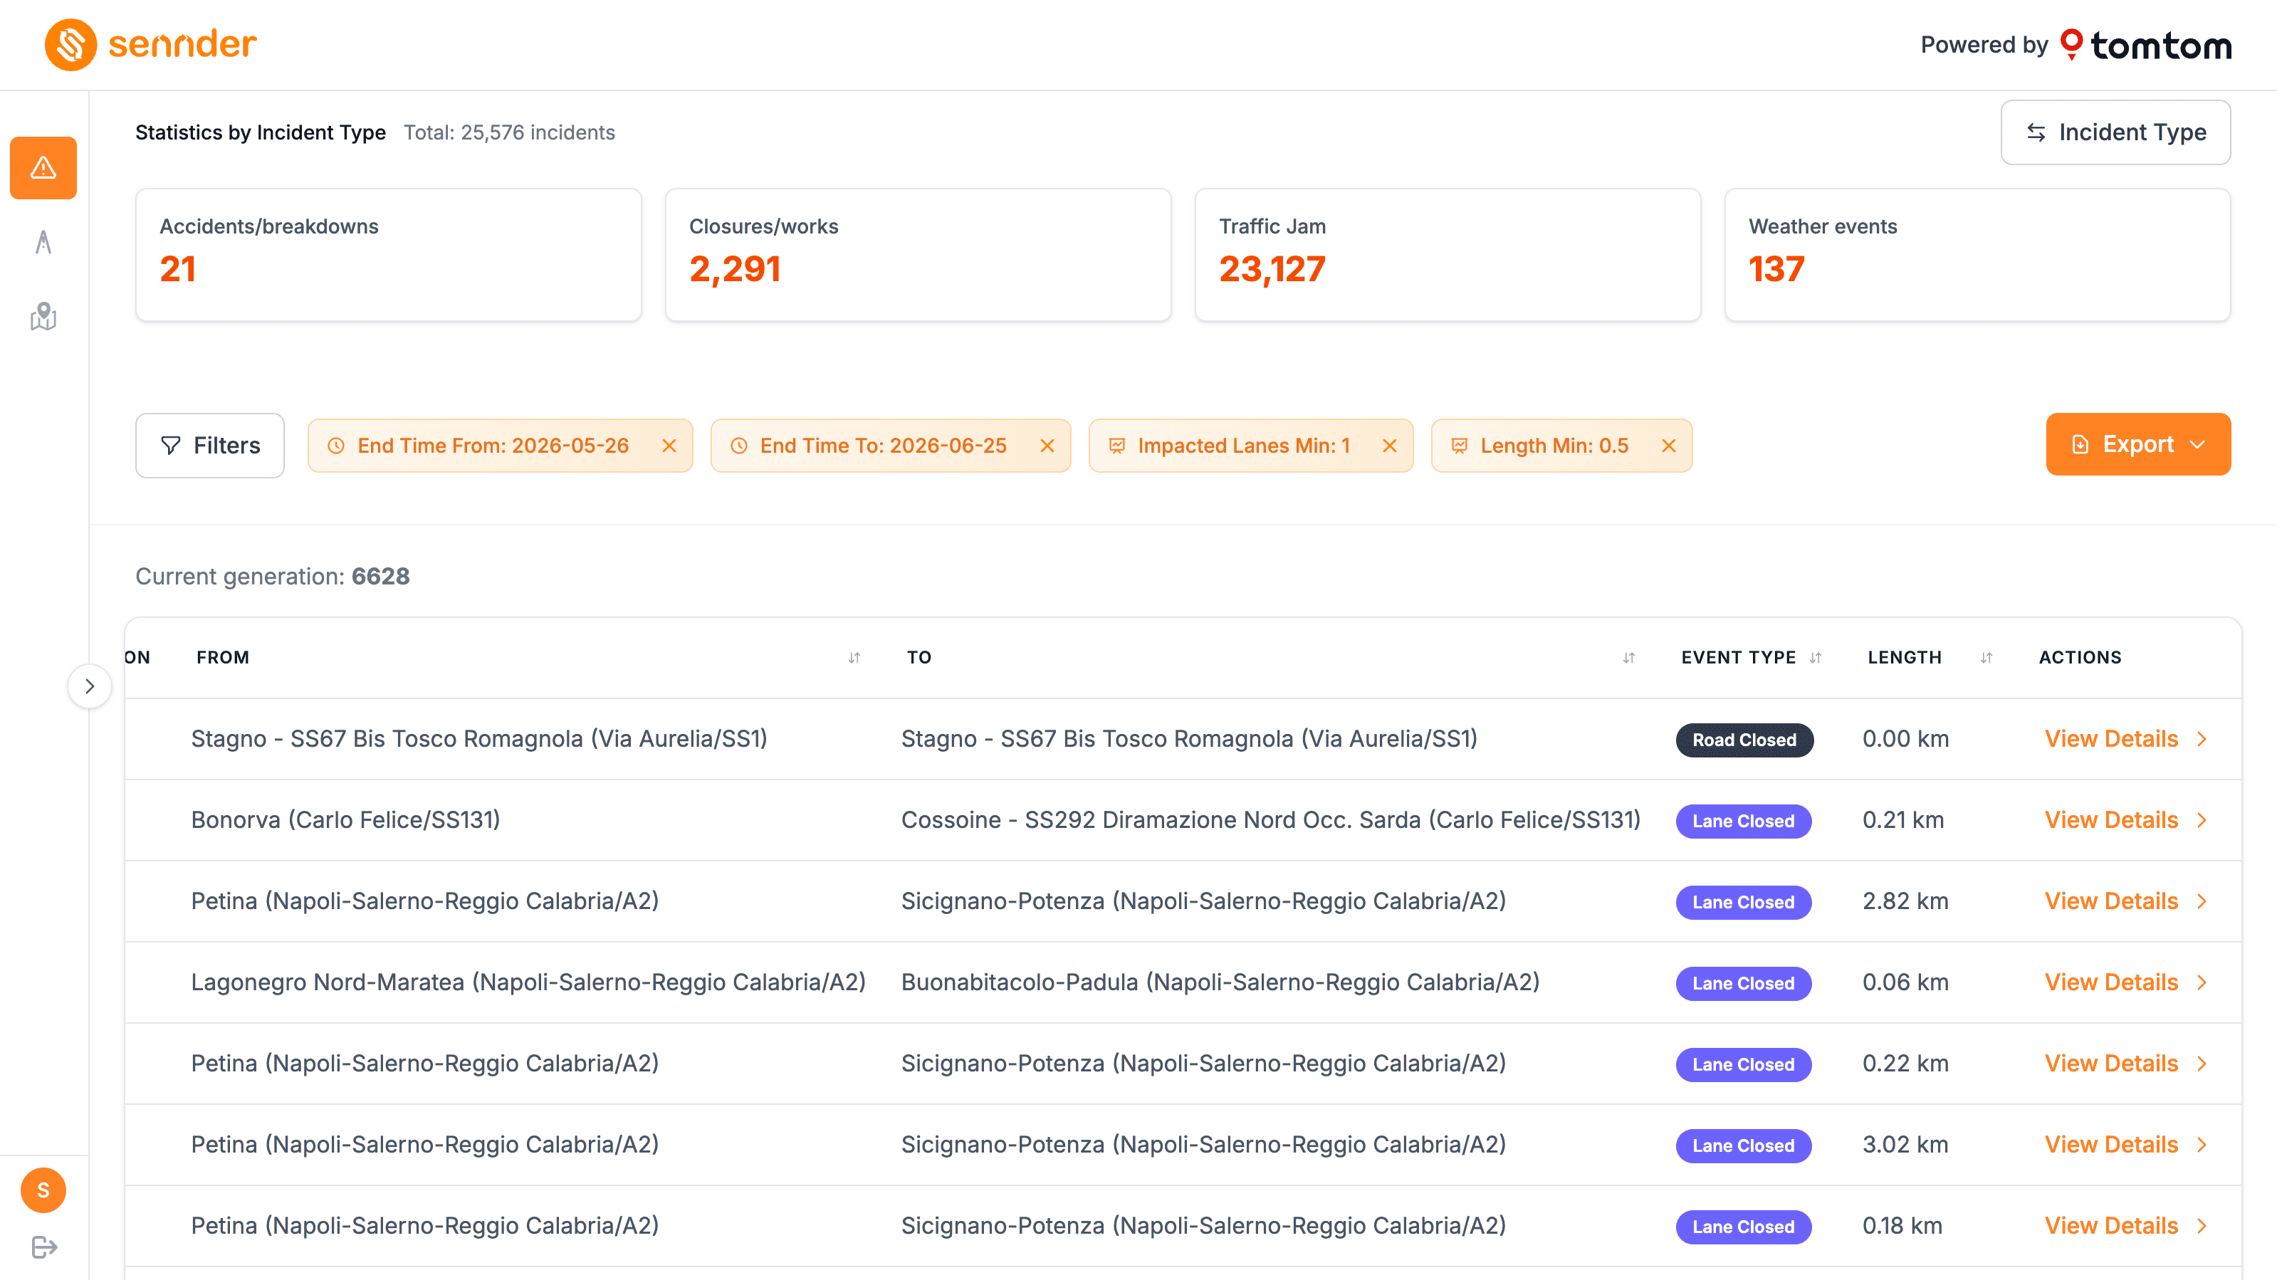The image size is (2277, 1280).
Task: Click End Time To: 2026-06-25 chip label
Action: [x=883, y=446]
